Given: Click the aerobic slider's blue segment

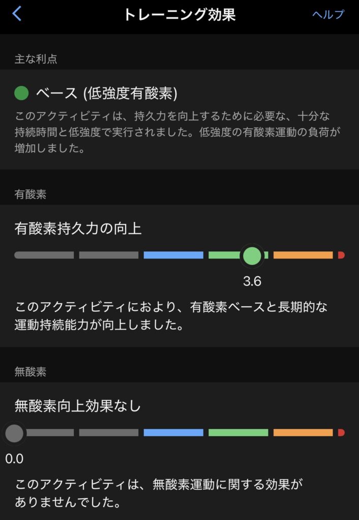Looking at the screenshot, I should [173, 255].
